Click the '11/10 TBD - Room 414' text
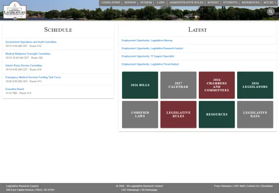 pyautogui.click(x=18, y=93)
